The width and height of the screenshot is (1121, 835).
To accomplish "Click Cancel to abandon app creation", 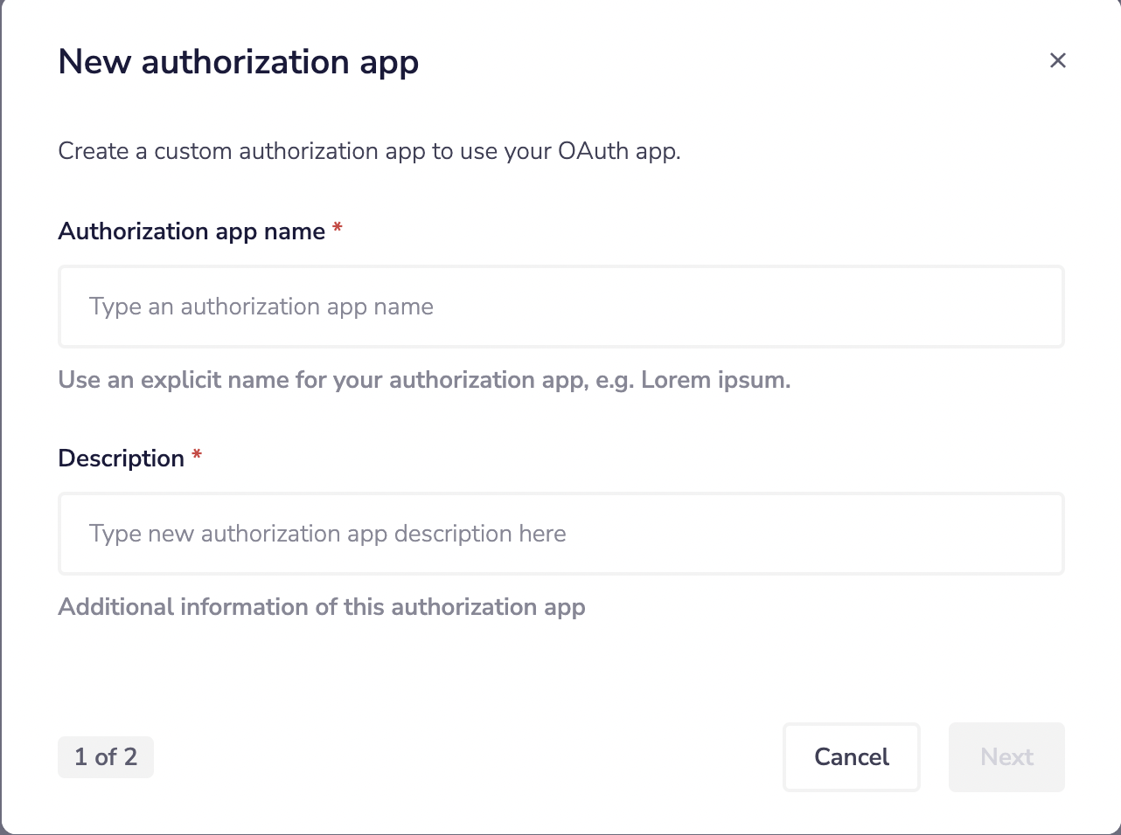I will click(x=851, y=756).
